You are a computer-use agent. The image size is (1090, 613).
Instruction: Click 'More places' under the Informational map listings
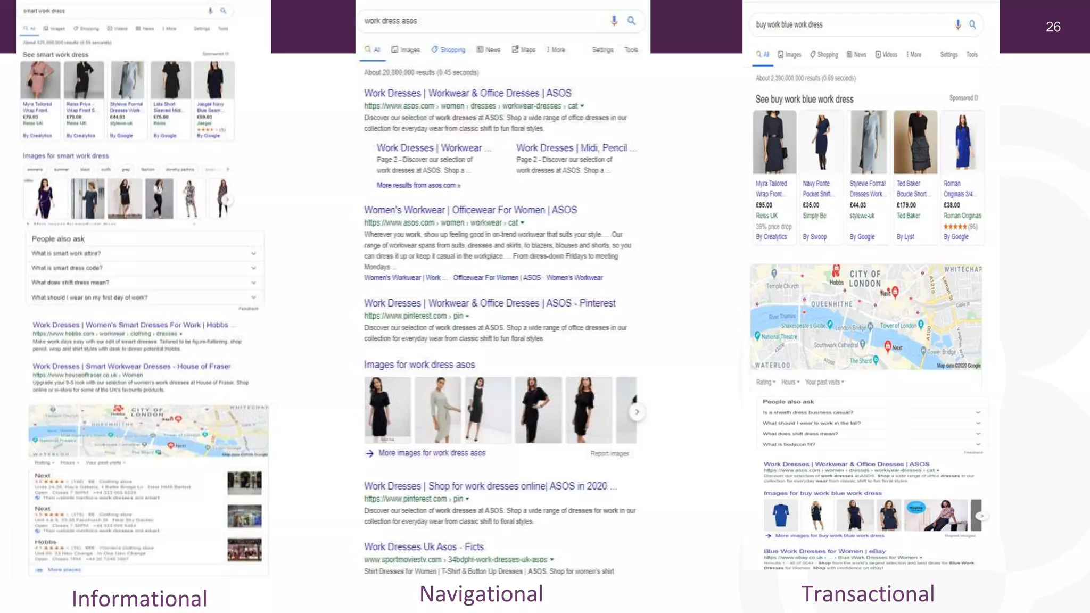pyautogui.click(x=64, y=569)
